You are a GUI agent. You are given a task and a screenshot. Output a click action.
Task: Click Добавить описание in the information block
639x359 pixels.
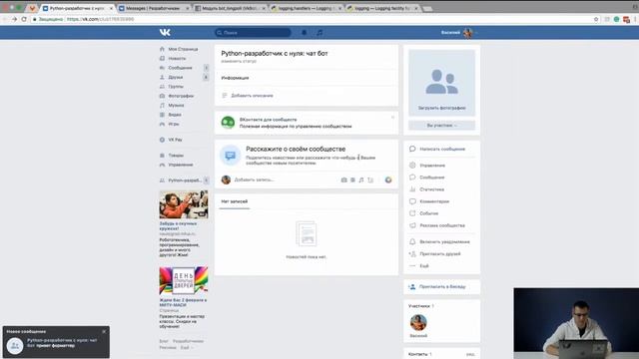coord(252,96)
